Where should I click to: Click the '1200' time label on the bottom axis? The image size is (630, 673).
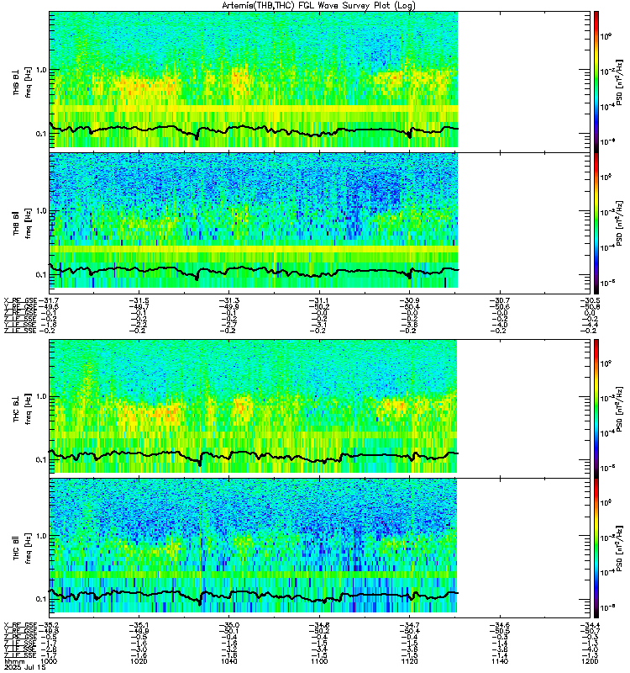[x=590, y=661]
